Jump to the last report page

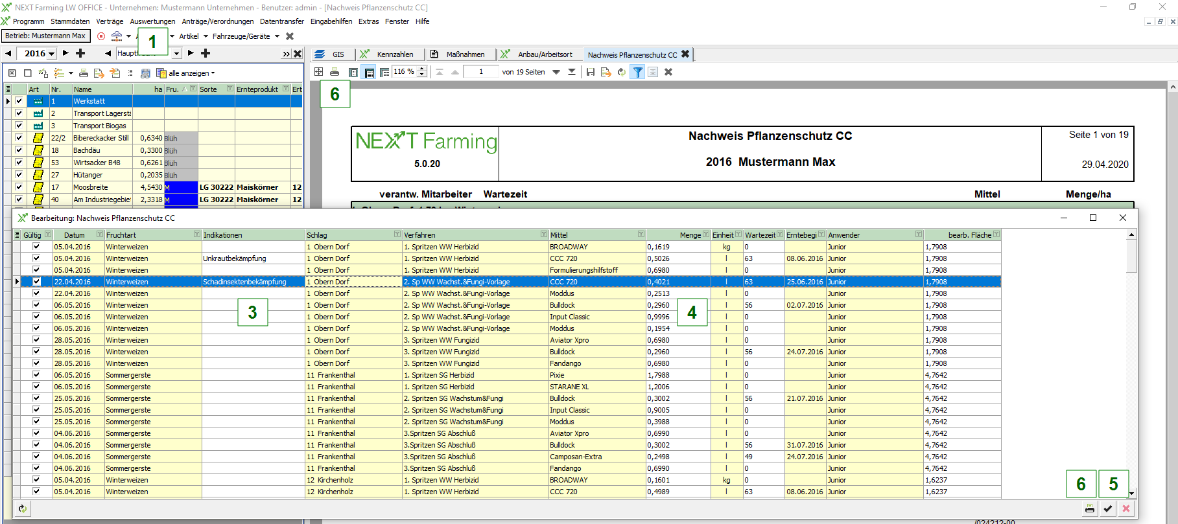point(572,72)
